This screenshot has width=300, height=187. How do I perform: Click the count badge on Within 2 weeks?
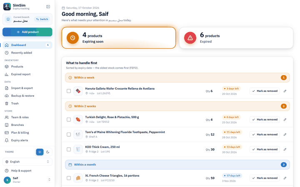click(x=284, y=106)
